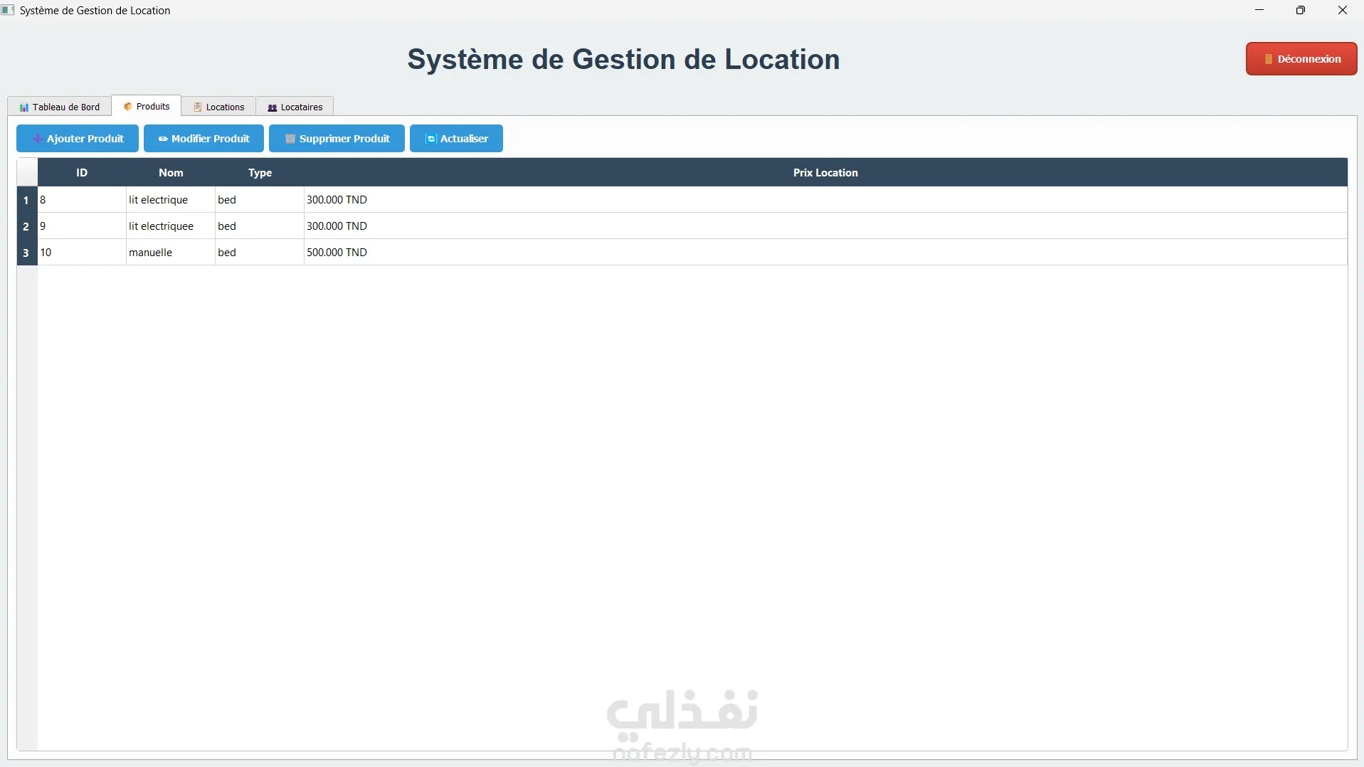Sort by the ID column header
This screenshot has width=1364, height=767.
(x=82, y=173)
